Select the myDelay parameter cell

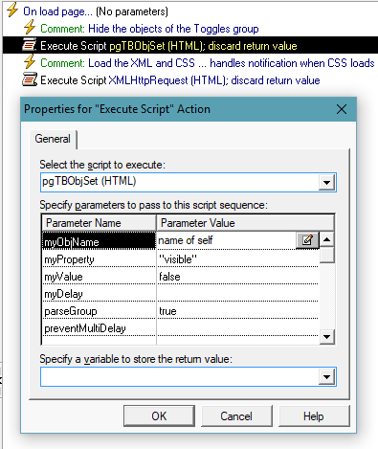point(99,294)
